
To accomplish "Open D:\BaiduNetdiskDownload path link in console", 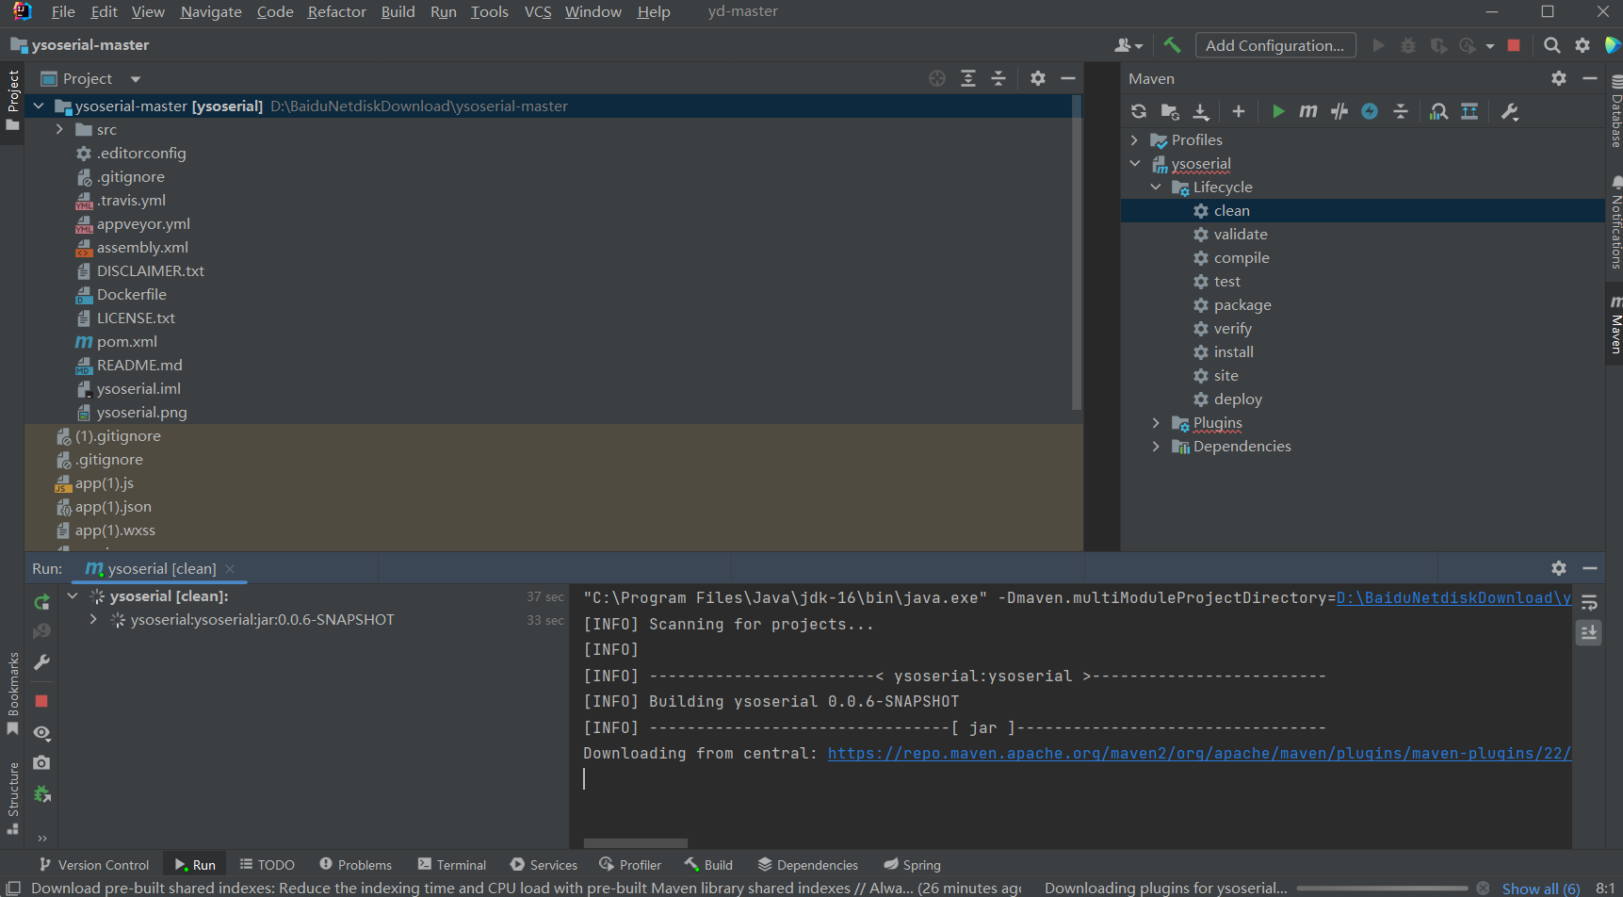I will pos(1453,597).
